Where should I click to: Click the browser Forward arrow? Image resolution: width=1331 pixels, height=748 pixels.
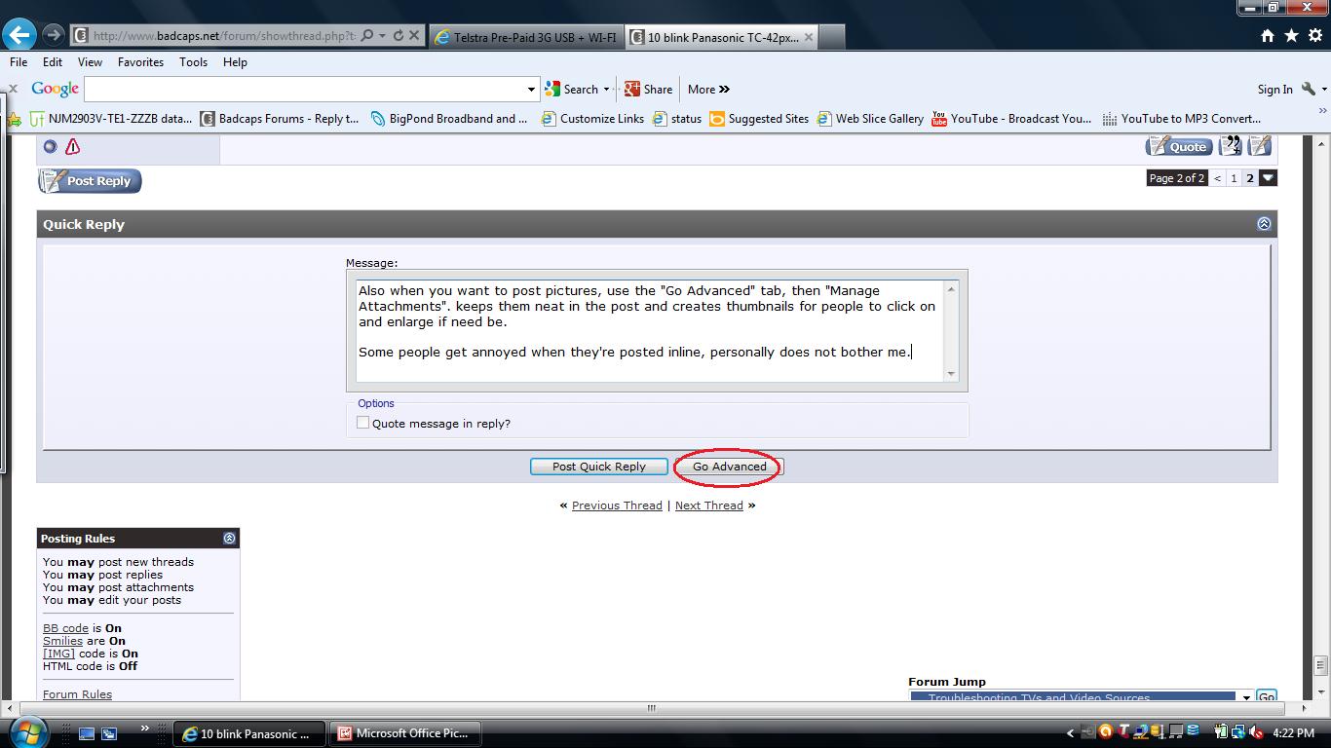[54, 36]
